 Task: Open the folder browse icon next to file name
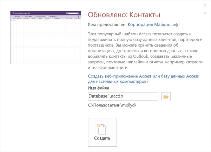(166, 97)
